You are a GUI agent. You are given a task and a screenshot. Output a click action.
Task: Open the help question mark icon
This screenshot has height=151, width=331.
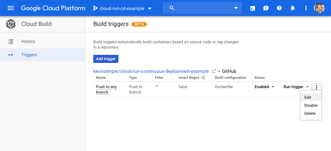[x=279, y=8]
